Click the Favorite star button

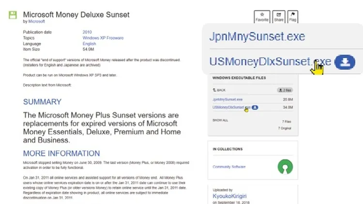click(262, 17)
